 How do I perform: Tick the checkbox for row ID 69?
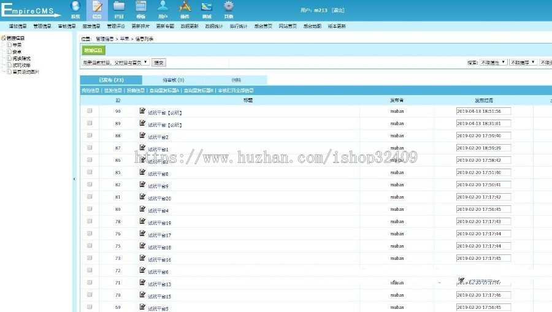pyautogui.click(x=90, y=306)
